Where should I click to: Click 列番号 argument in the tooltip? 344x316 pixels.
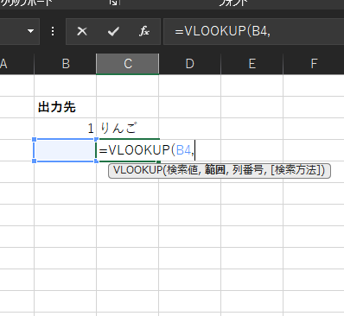point(247,170)
